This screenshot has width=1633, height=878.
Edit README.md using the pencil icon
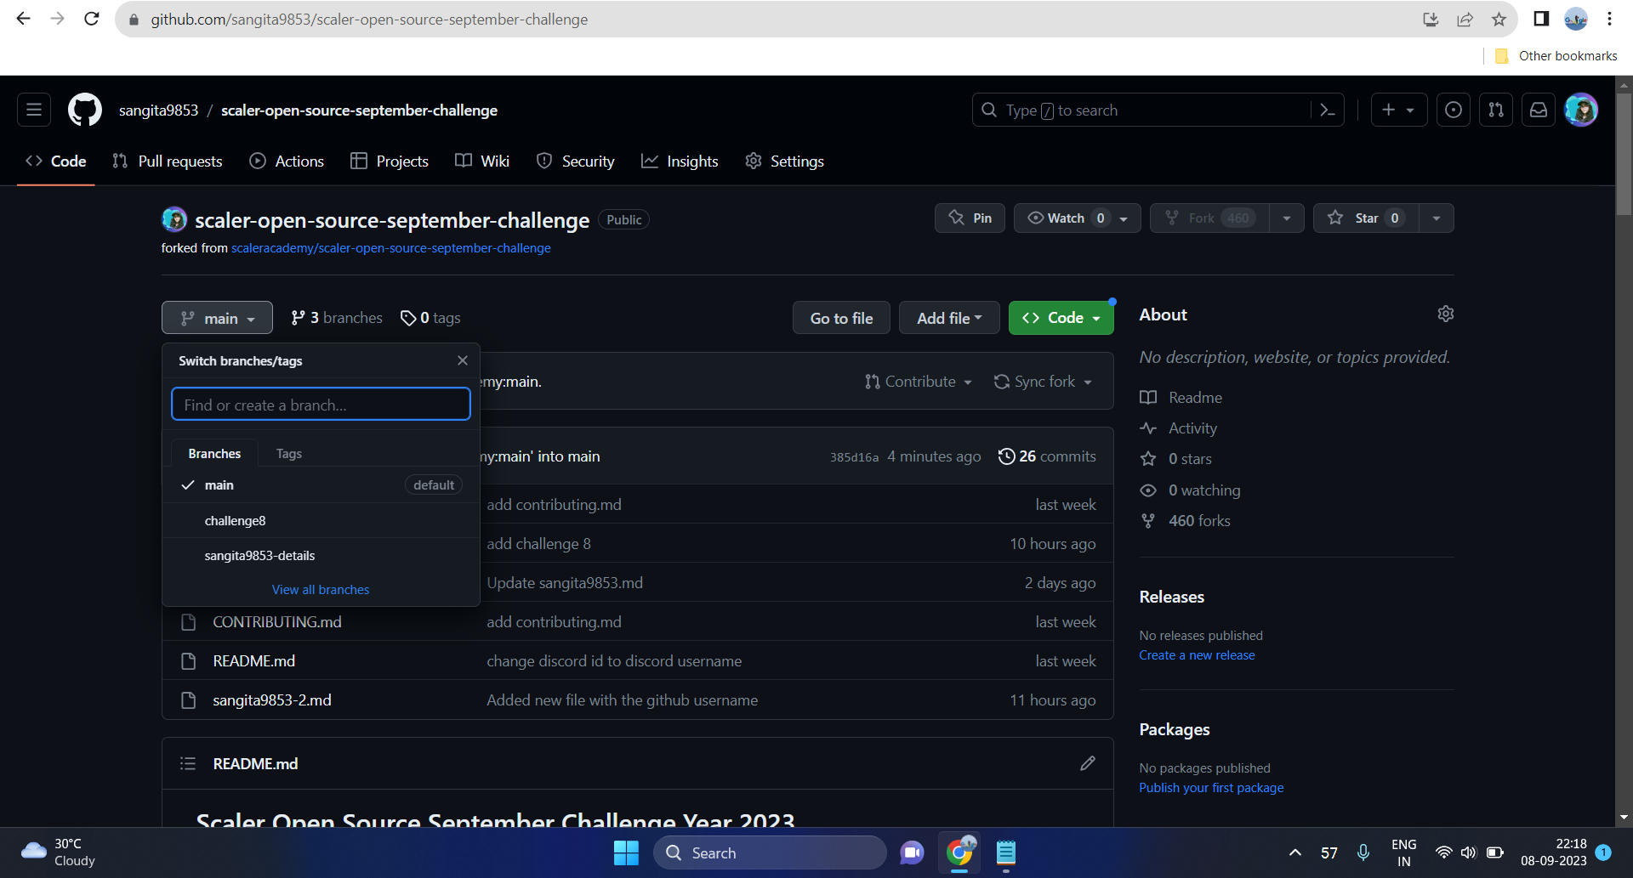coord(1087,762)
